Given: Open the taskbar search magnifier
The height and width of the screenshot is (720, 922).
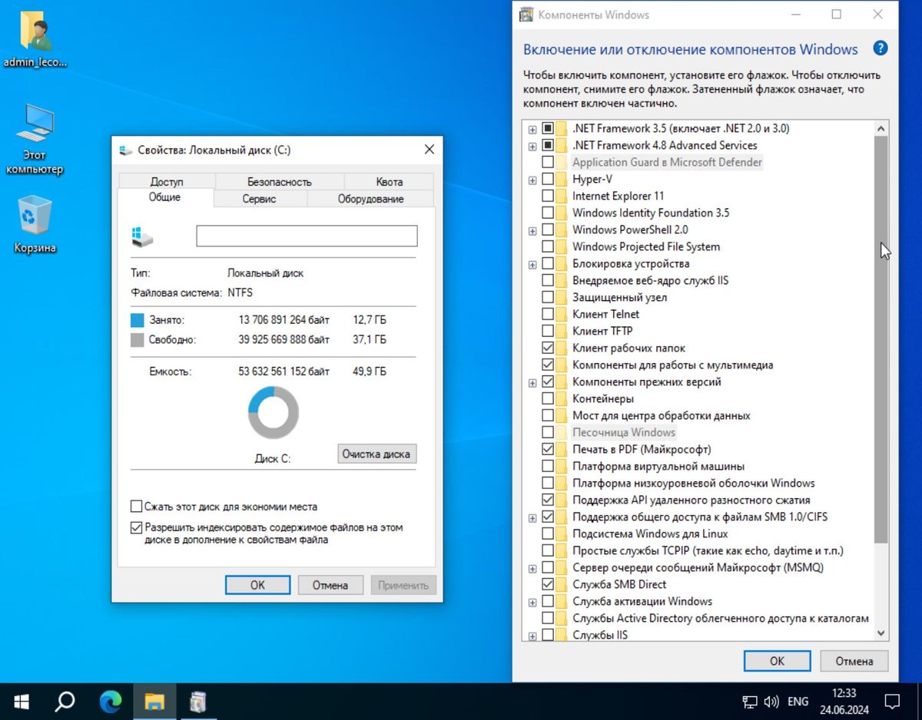Looking at the screenshot, I should coord(65,702).
